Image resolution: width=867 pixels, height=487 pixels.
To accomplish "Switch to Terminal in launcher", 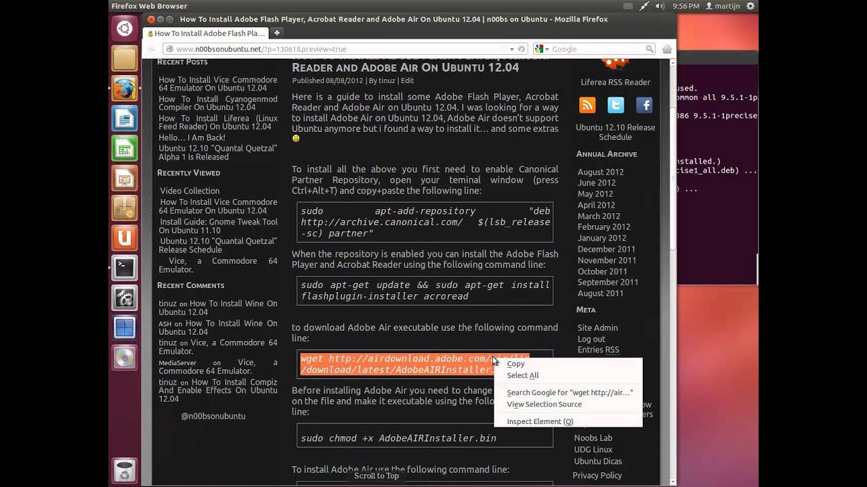I will [x=125, y=268].
